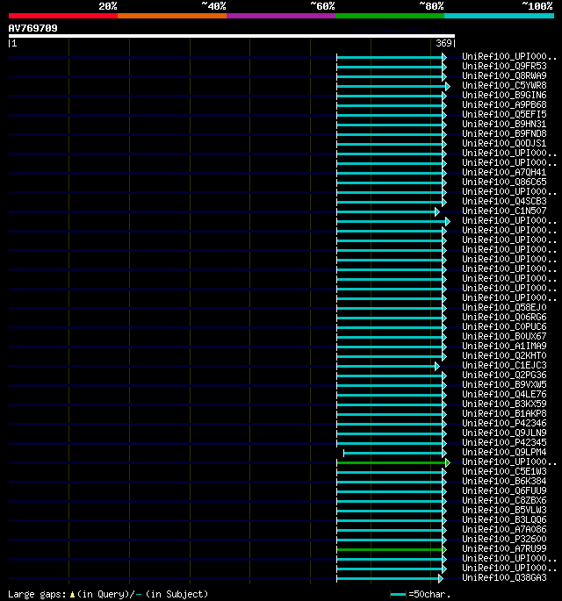Select the UniRef100_A7QH41 label

tap(504, 172)
